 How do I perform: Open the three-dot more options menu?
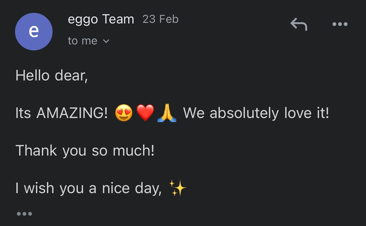click(x=340, y=24)
